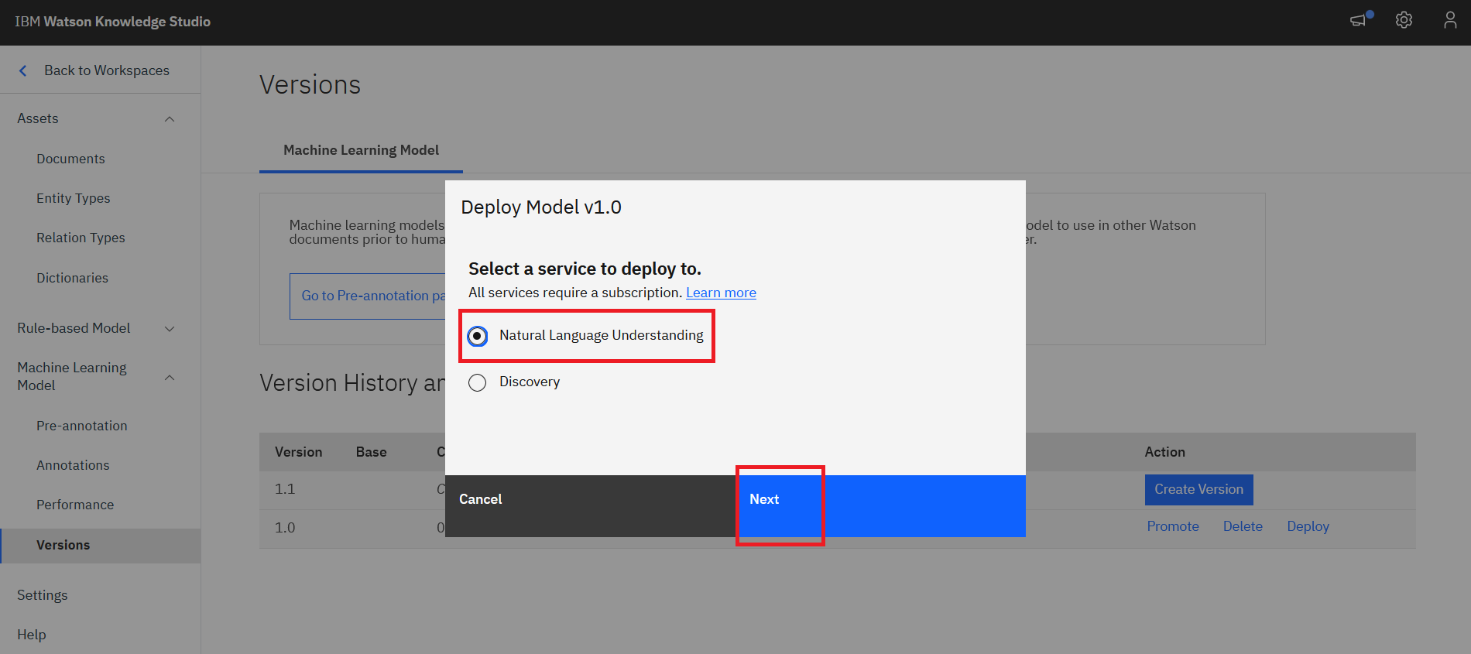Open the Learn more link
The width and height of the screenshot is (1471, 654).
pos(721,293)
